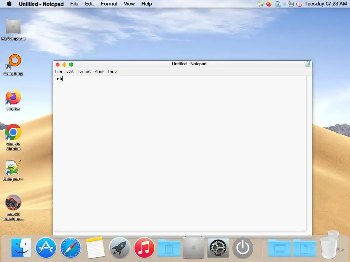Screen dimensions: 350x262
Task: Open View menu in the Notepad window
Action: point(99,71)
